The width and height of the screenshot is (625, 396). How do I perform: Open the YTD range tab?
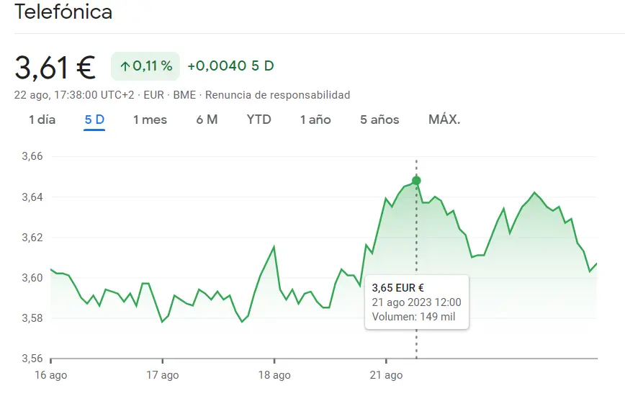[x=258, y=120]
